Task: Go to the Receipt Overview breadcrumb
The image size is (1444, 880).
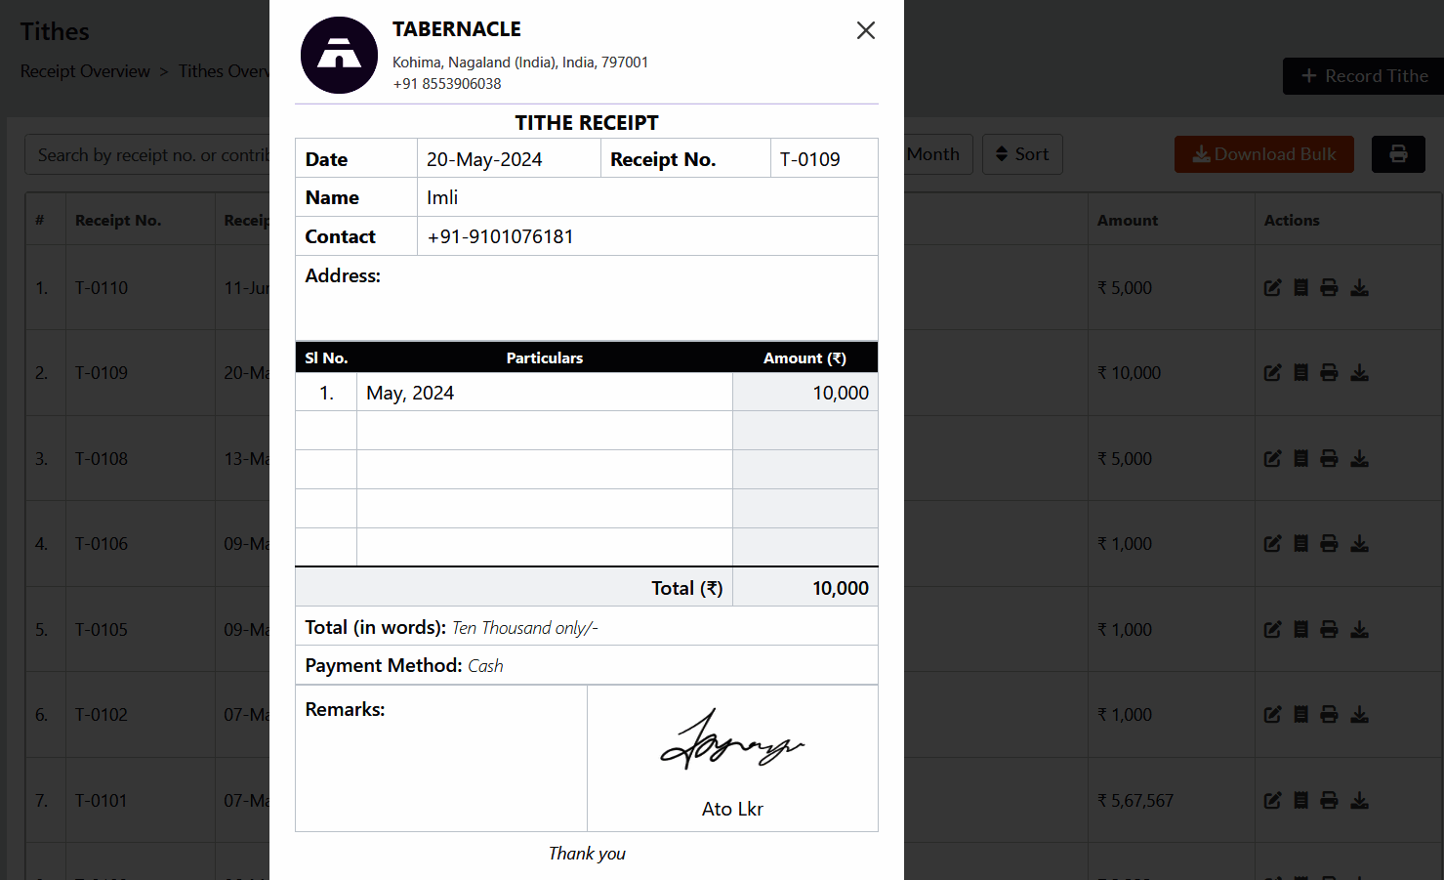Action: [85, 71]
